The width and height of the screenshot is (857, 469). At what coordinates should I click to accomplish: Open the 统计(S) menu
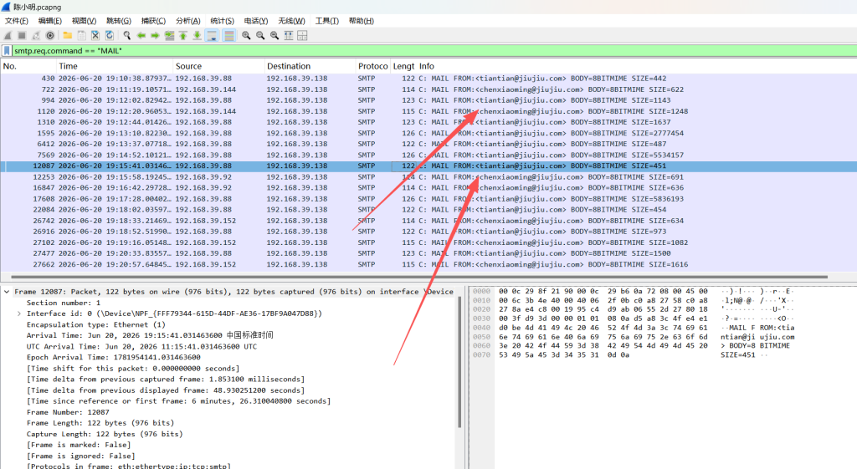(x=222, y=21)
